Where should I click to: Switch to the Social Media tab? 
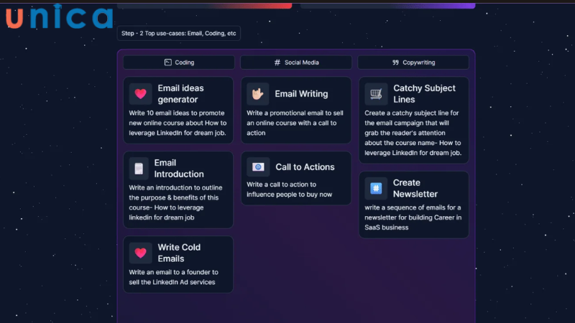296,62
